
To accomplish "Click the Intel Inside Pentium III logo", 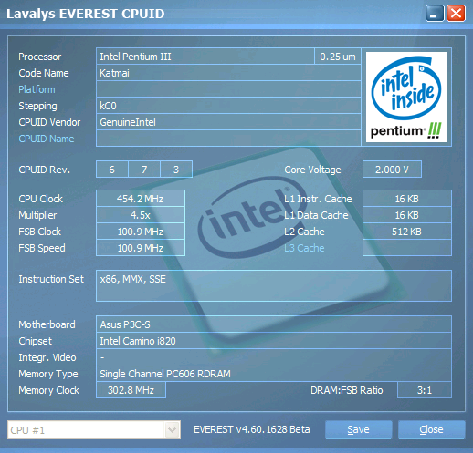I will [x=406, y=97].
